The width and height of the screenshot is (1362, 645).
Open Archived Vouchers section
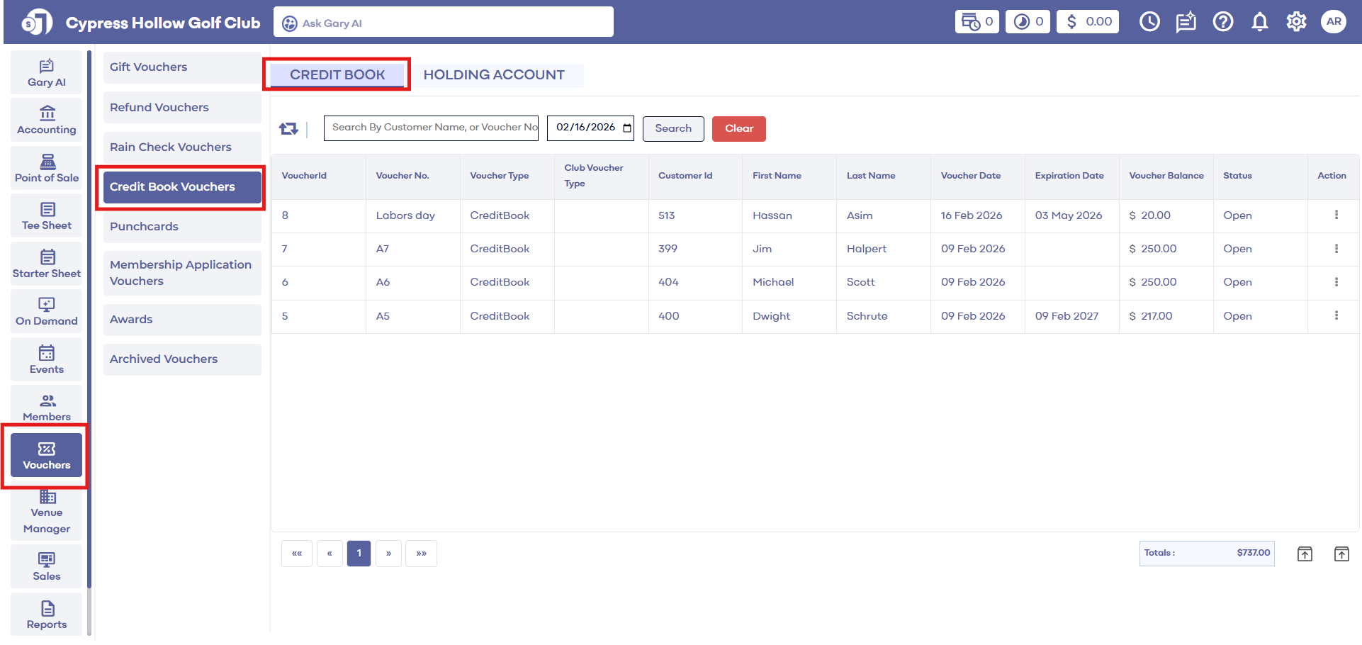pos(164,359)
